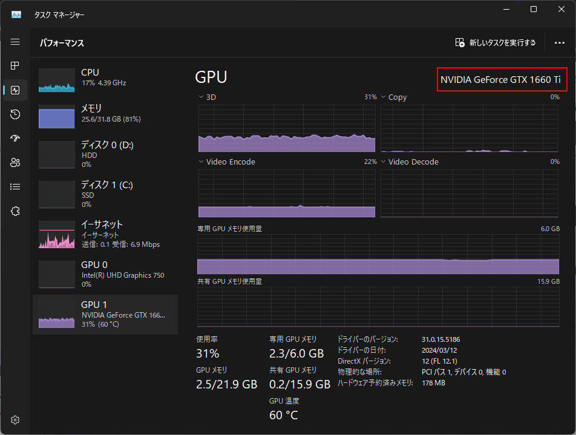Click the 22% Video Encode percentage

370,162
